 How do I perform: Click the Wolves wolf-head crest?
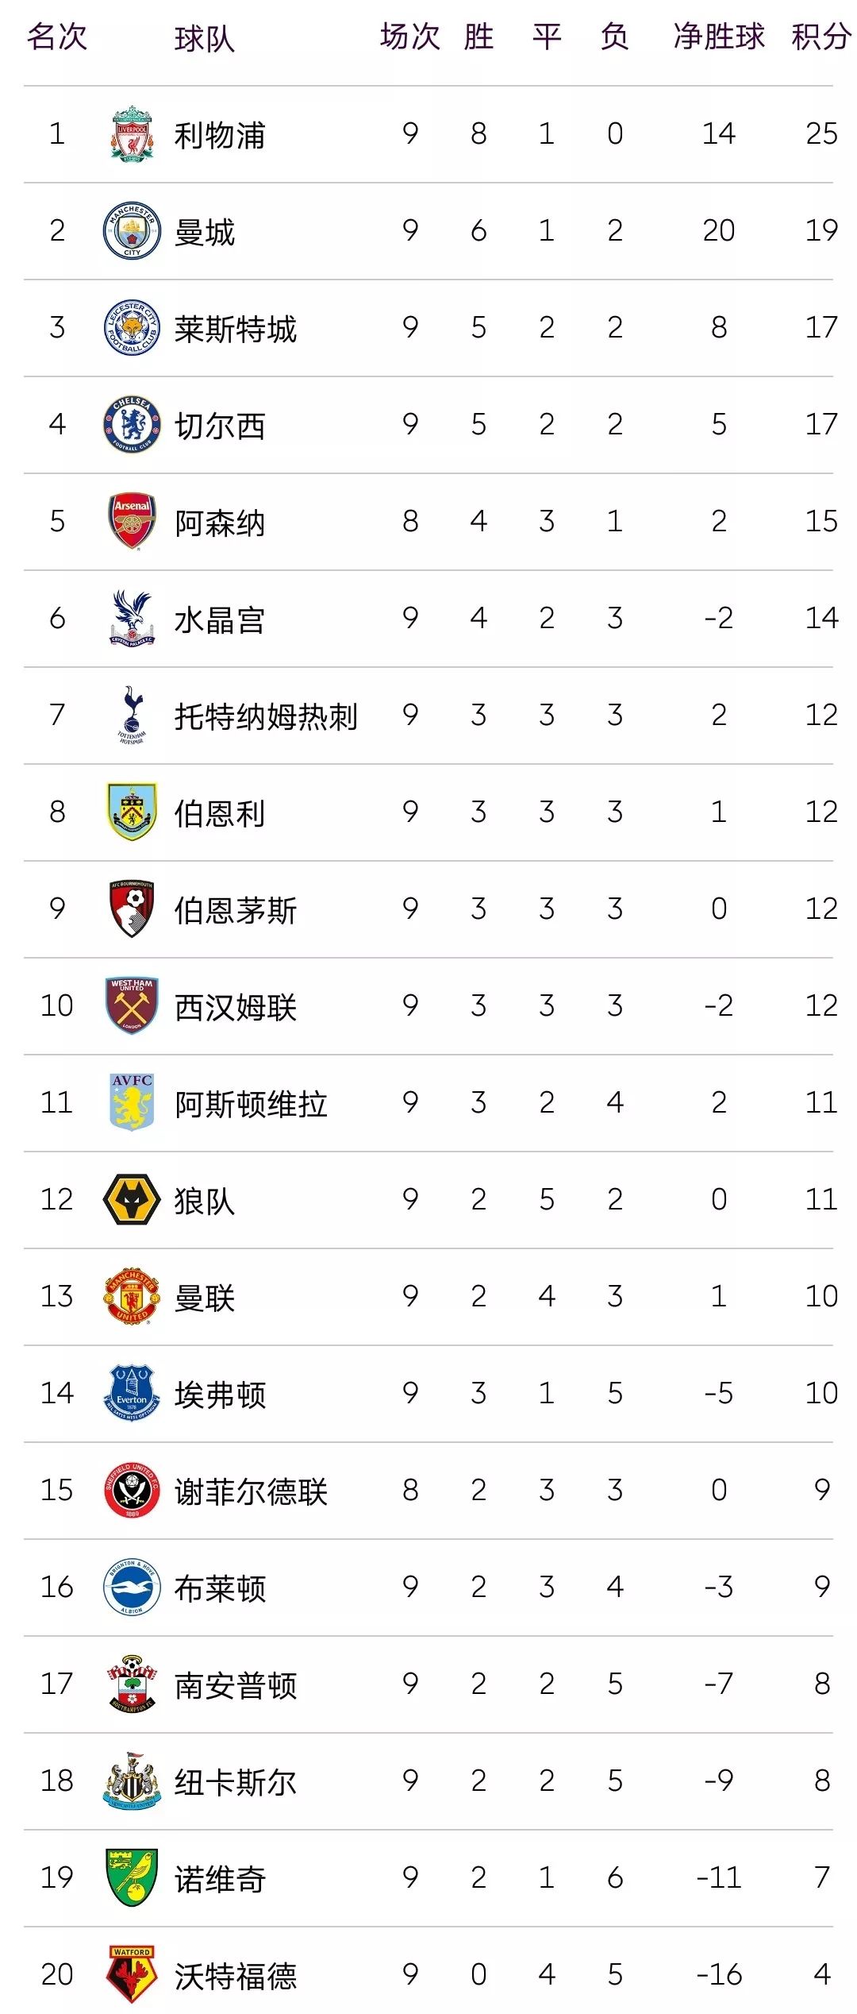(x=132, y=1199)
